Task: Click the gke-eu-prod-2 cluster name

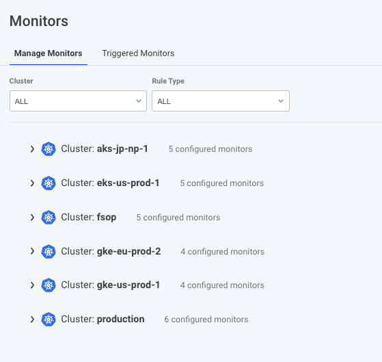Action: (129, 251)
